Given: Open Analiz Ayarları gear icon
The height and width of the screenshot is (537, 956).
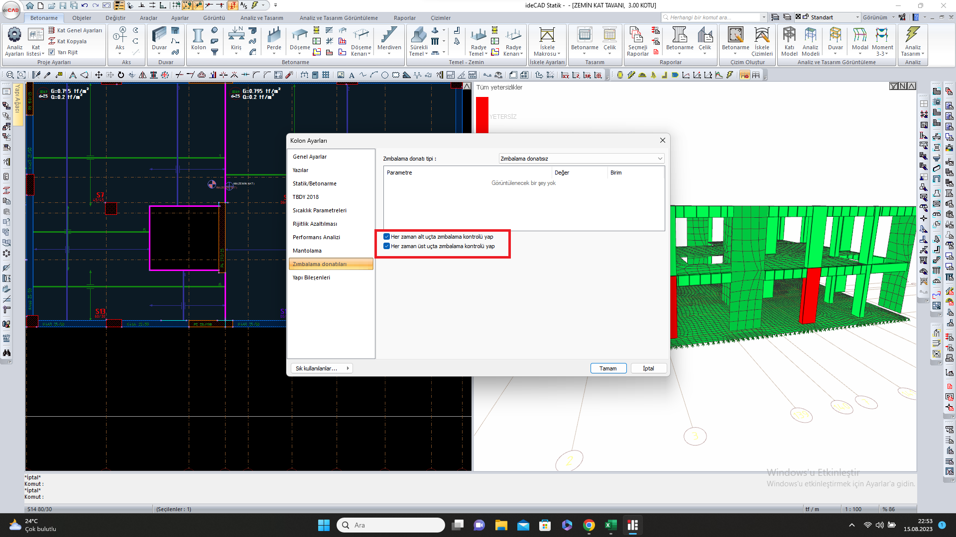Looking at the screenshot, I should (14, 41).
